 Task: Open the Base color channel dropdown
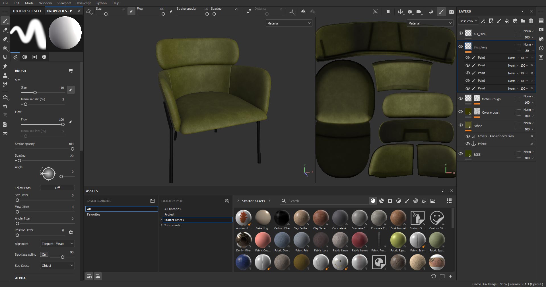tap(468, 21)
